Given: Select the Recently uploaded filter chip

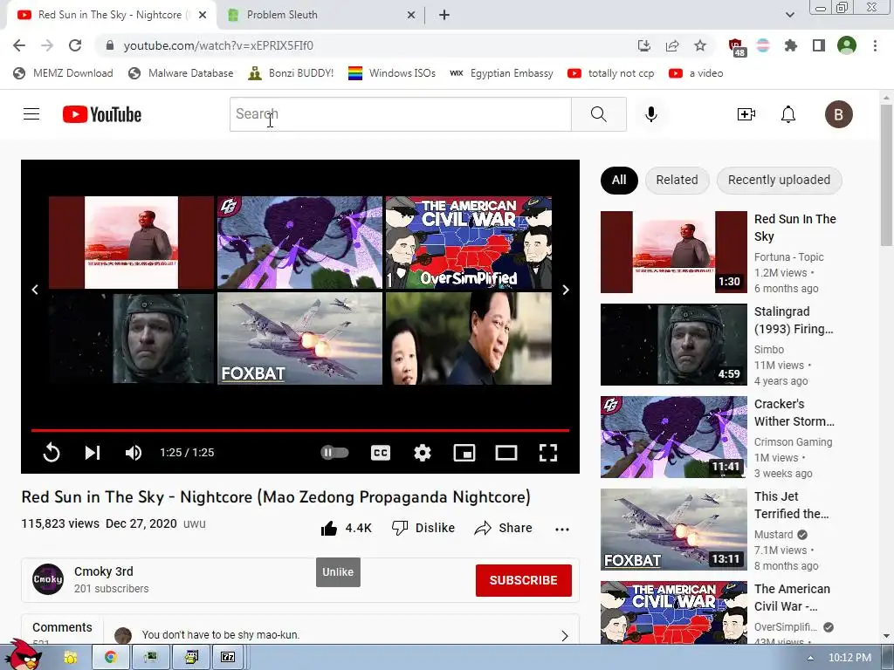Looking at the screenshot, I should [779, 180].
